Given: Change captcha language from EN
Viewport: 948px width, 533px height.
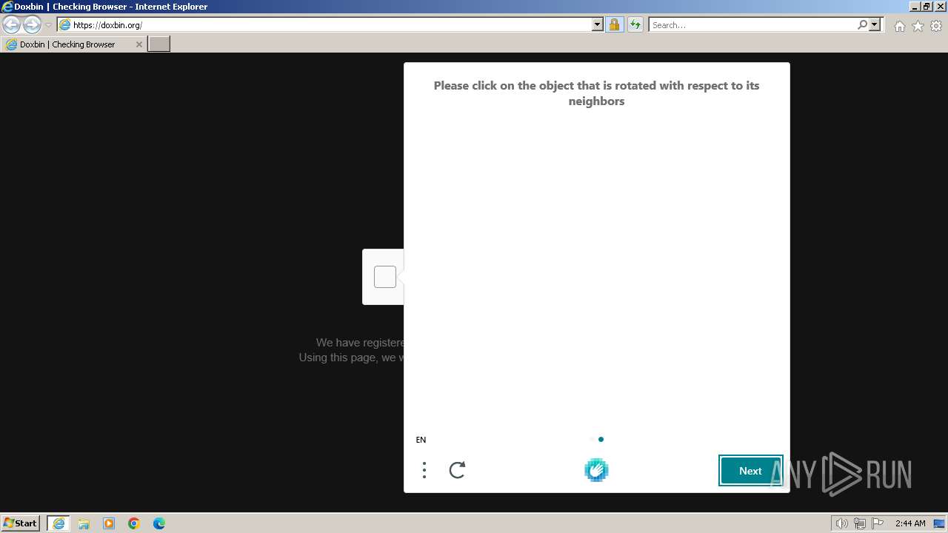Looking at the screenshot, I should click(x=421, y=440).
